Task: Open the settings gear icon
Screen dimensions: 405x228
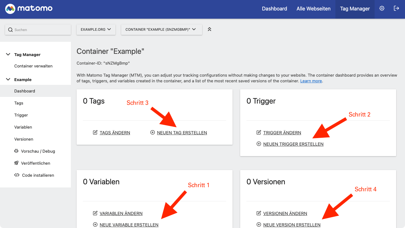Action: 382,9
